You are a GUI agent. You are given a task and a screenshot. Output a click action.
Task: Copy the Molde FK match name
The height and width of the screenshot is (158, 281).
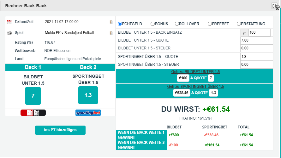tap(111, 33)
